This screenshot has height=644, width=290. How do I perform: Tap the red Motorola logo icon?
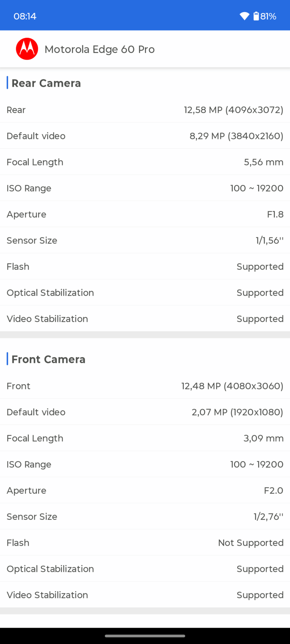tap(27, 49)
